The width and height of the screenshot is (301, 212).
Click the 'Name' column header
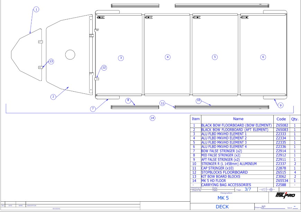238,119
